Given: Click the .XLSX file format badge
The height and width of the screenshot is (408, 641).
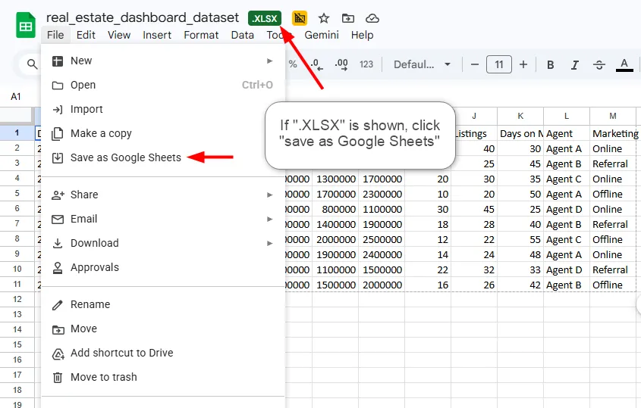Looking at the screenshot, I should 265,18.
